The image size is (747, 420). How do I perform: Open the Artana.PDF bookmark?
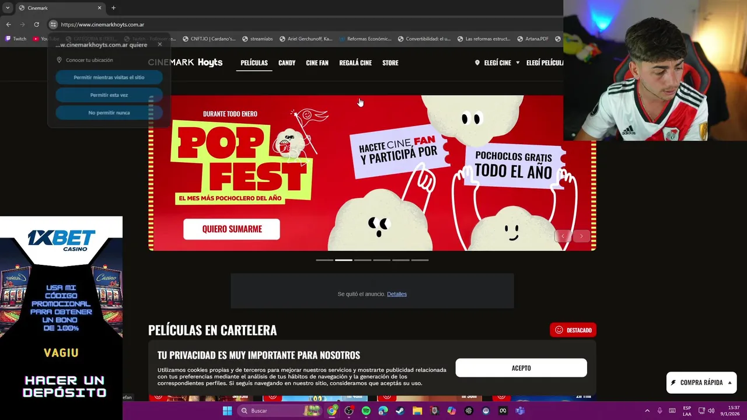[x=533, y=39]
